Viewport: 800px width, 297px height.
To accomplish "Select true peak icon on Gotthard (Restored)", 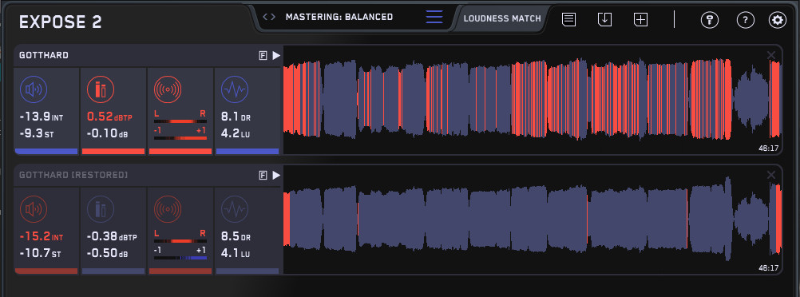I will pyautogui.click(x=101, y=210).
